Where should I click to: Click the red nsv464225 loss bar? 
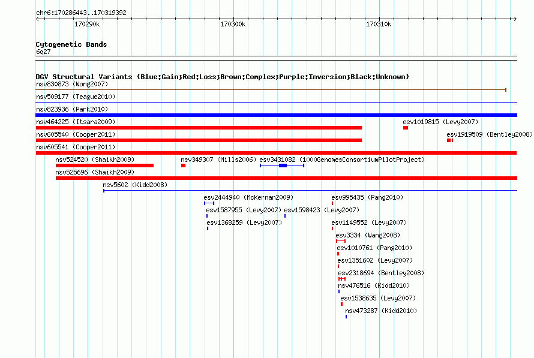tap(199, 128)
